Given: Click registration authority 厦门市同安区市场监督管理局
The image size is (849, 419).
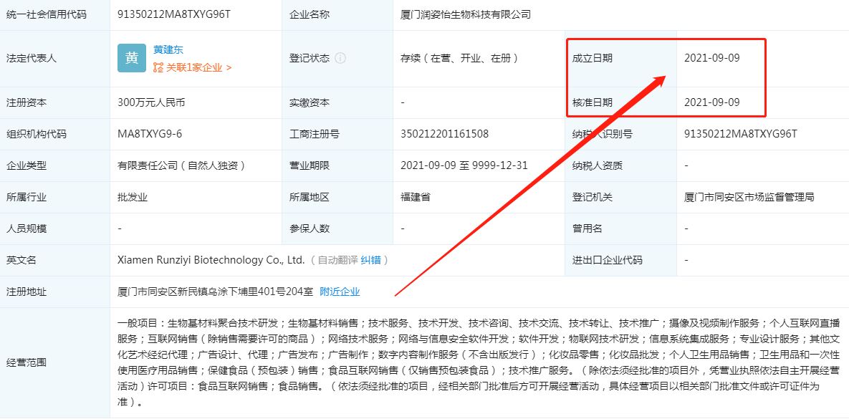Looking at the screenshot, I should pyautogui.click(x=749, y=197).
